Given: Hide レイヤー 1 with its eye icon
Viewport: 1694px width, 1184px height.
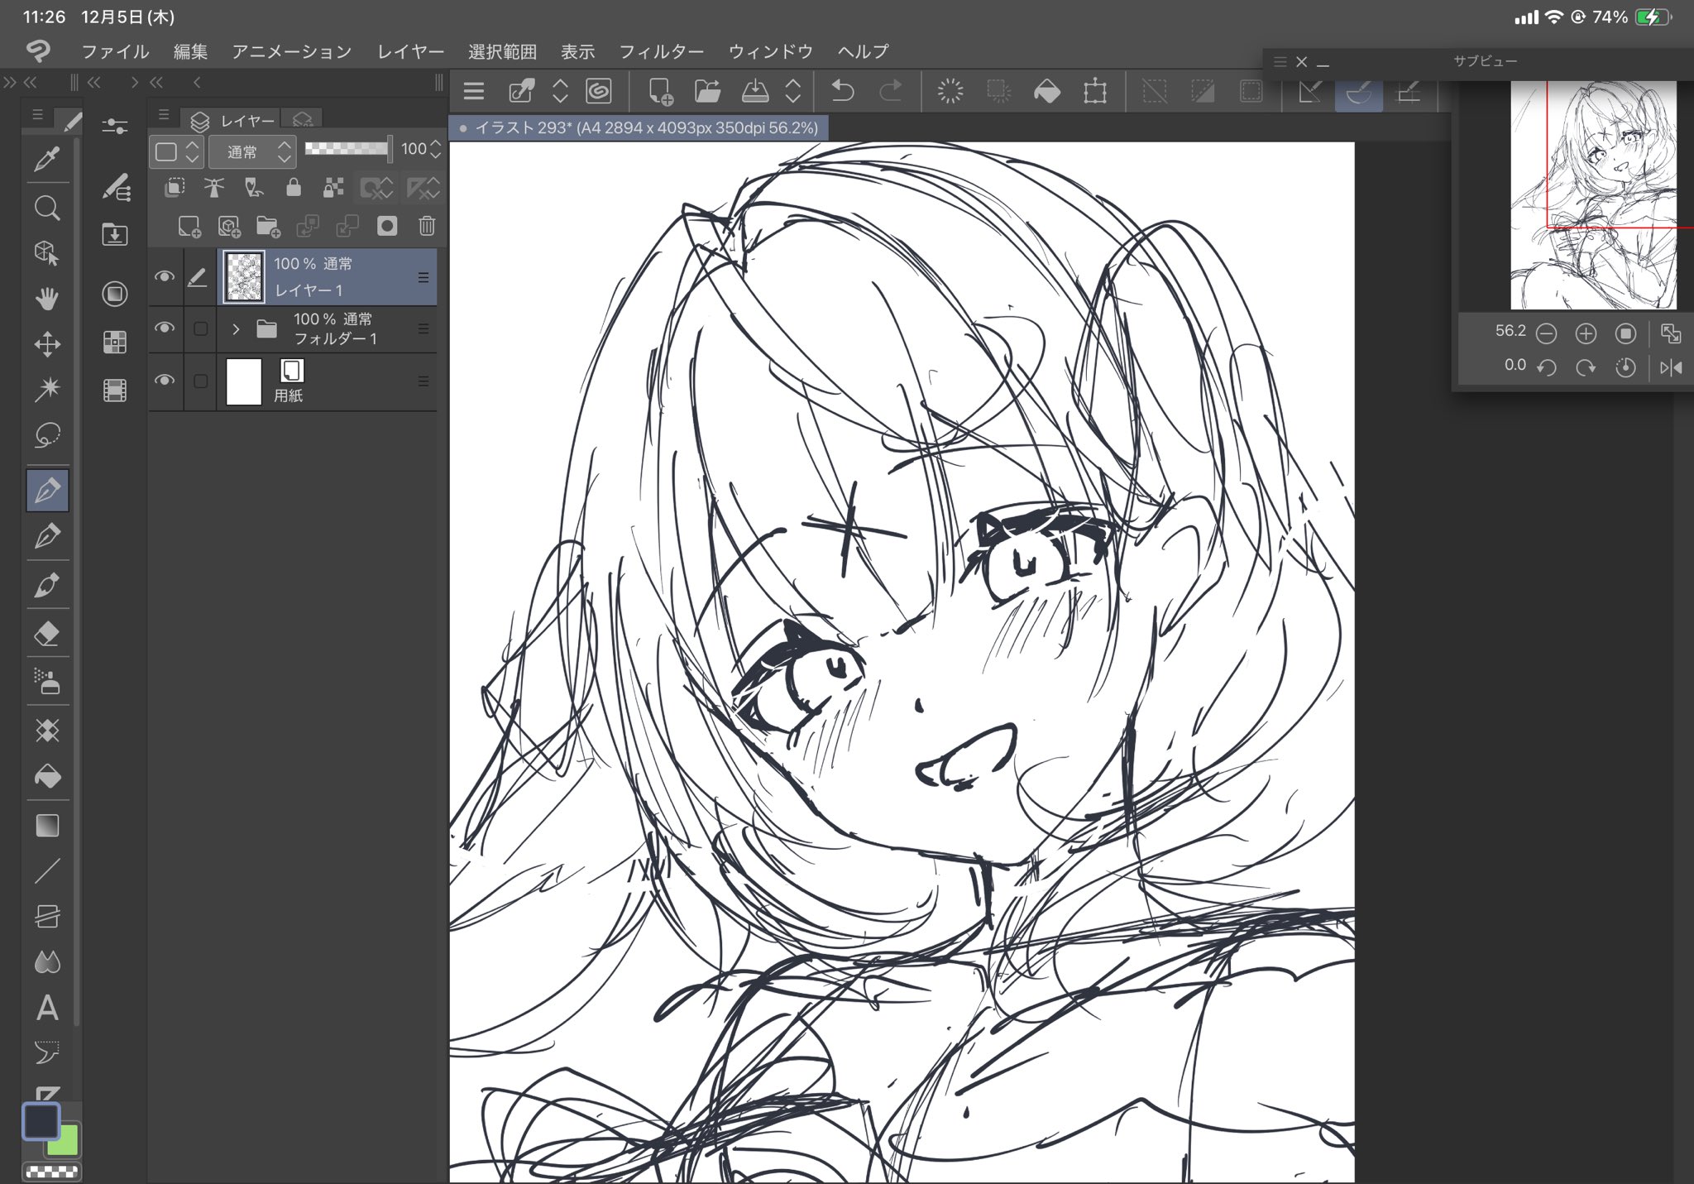Looking at the screenshot, I should pos(165,276).
